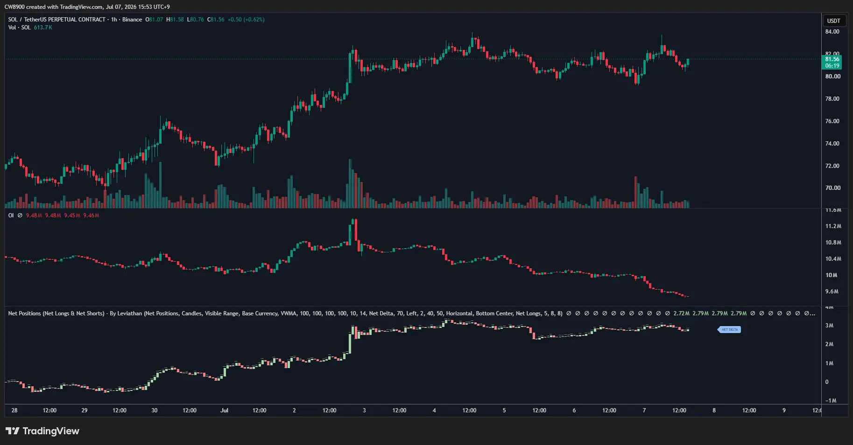Image resolution: width=853 pixels, height=445 pixels.
Task: Click date 28 on the time axis
Action: (x=14, y=410)
